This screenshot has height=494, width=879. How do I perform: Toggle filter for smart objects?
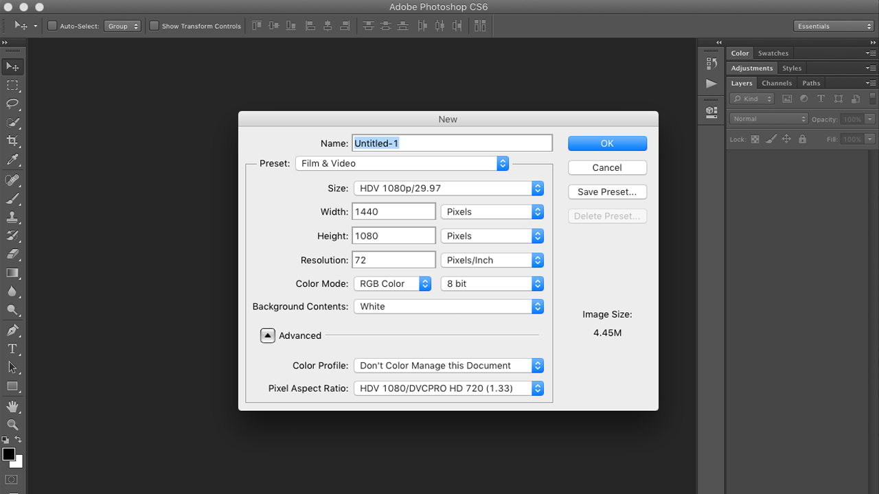point(854,99)
